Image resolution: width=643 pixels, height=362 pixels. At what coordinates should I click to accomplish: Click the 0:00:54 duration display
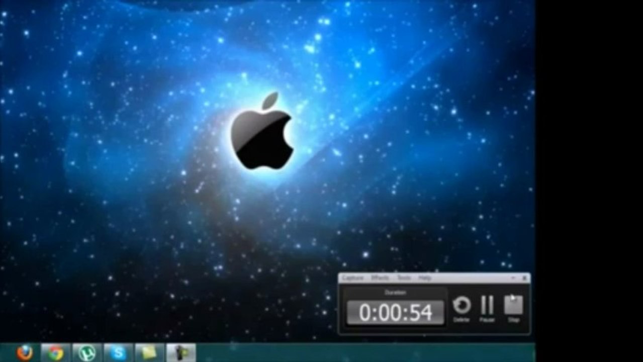coord(396,313)
